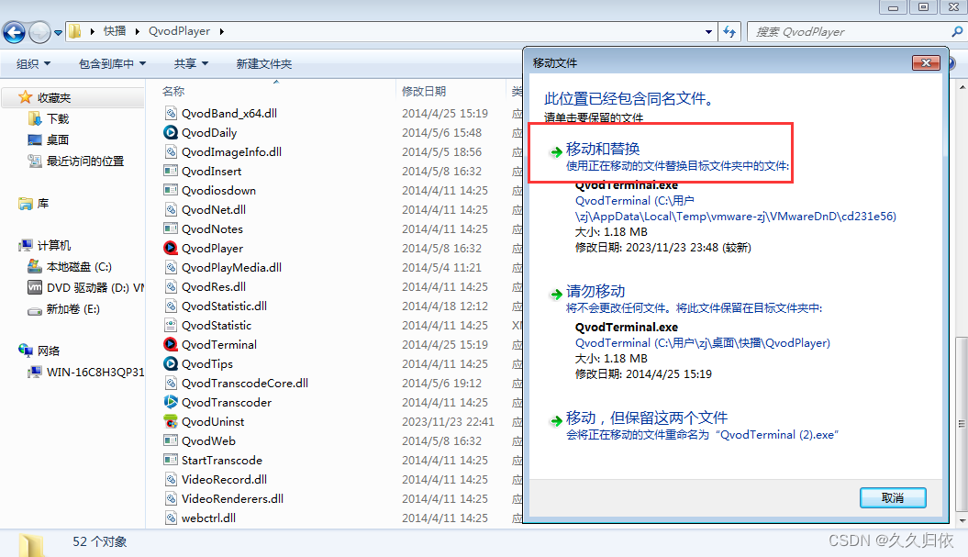Click the QvodNotes application icon
Screen dimensions: 968x557
(x=171, y=228)
